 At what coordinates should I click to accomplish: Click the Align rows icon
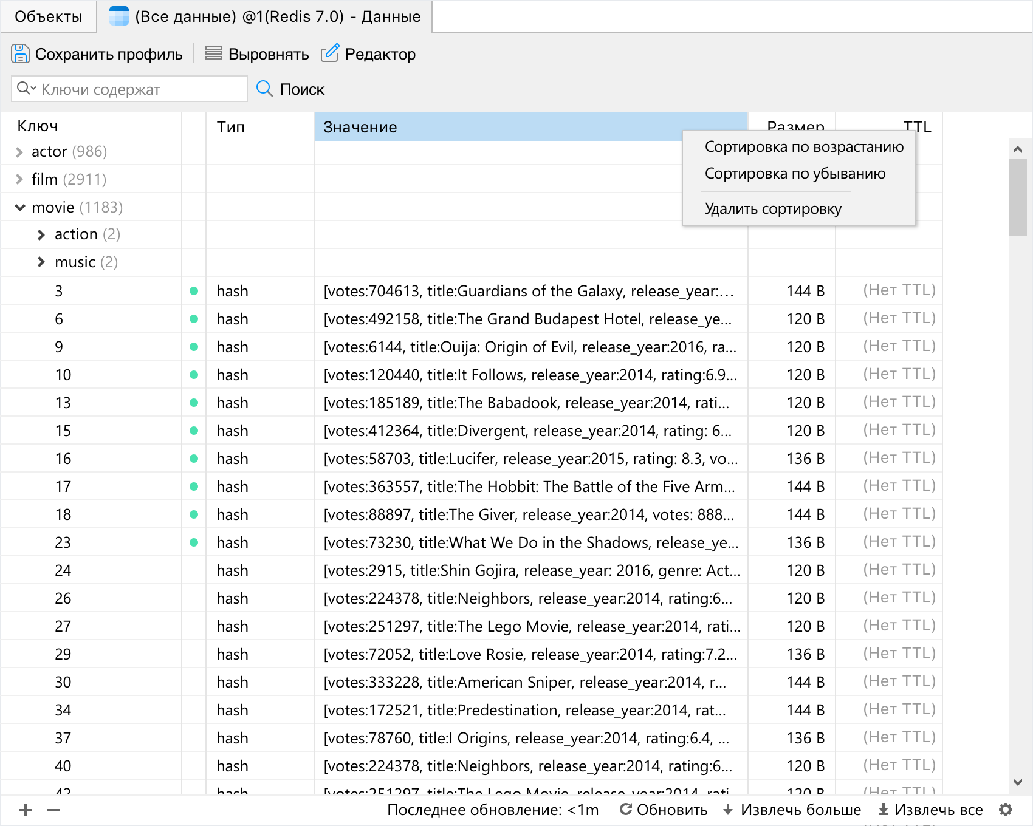[x=213, y=53]
